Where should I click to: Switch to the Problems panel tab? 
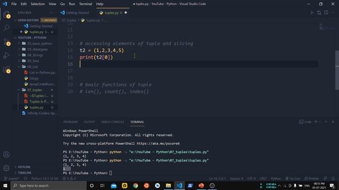point(70,122)
